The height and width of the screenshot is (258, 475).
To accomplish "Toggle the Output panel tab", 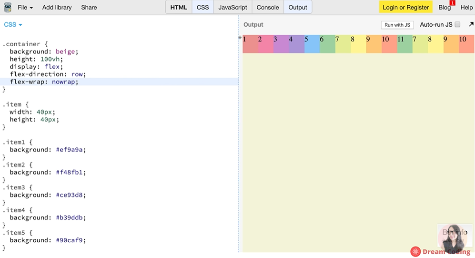I will [298, 7].
